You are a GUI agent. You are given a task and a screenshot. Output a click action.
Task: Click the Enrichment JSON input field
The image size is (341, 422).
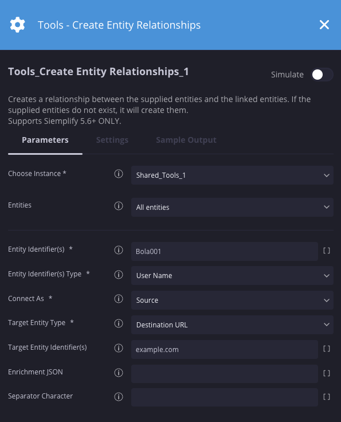coord(225,374)
